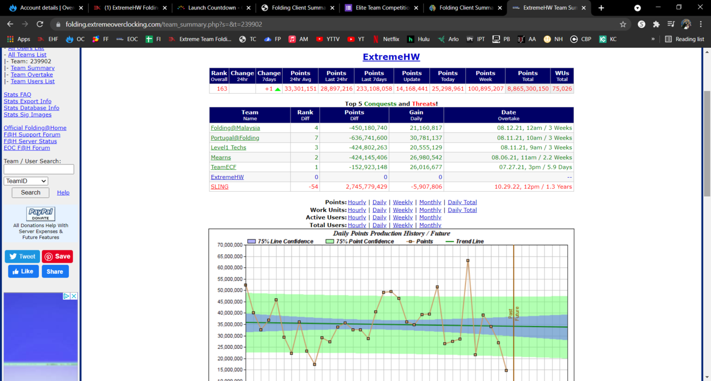
Task: Open the TeamID search type dropdown
Action: [x=26, y=181]
